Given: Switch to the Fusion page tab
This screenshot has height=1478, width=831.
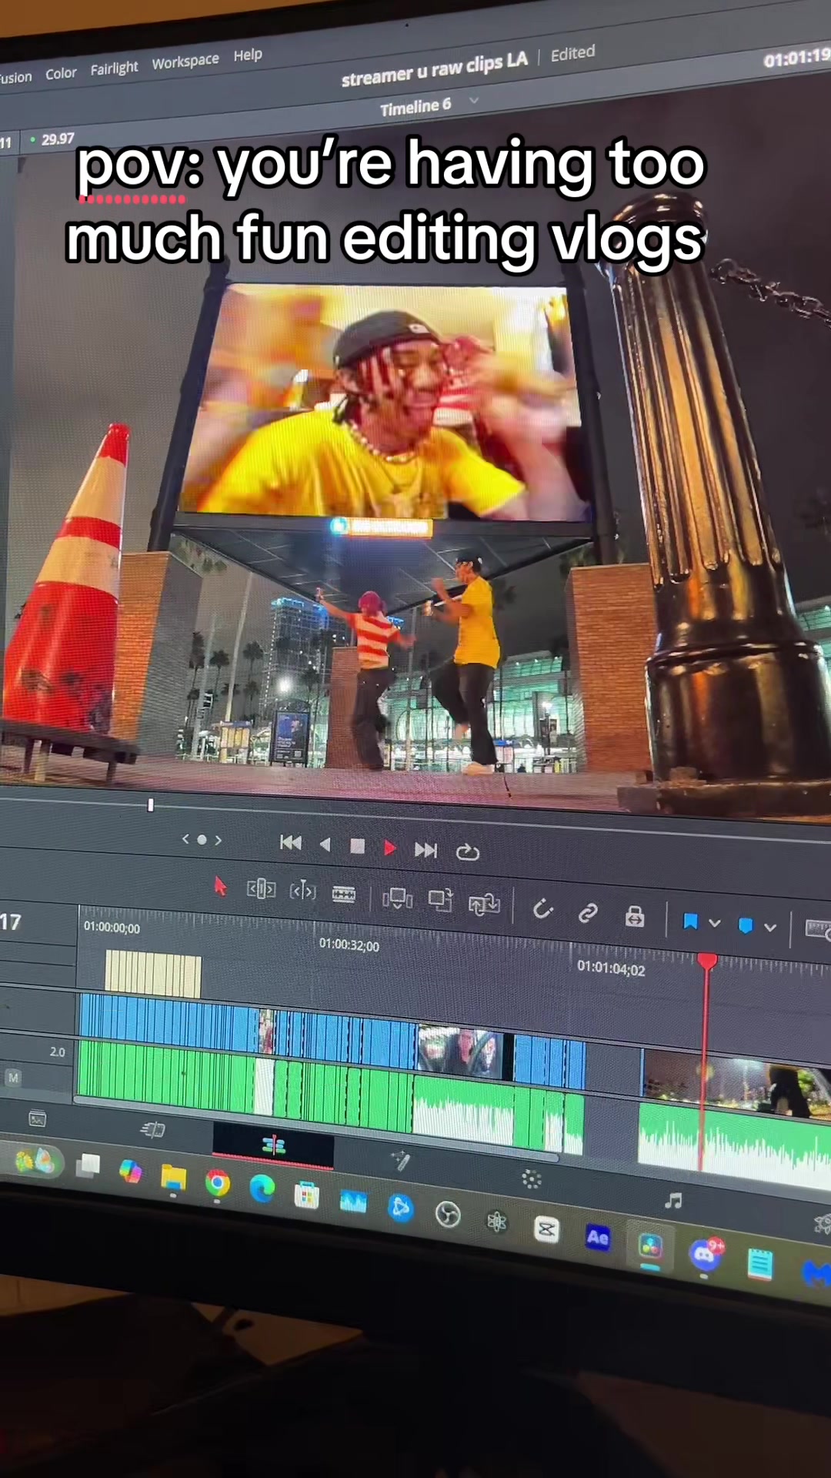Looking at the screenshot, I should click(400, 1160).
